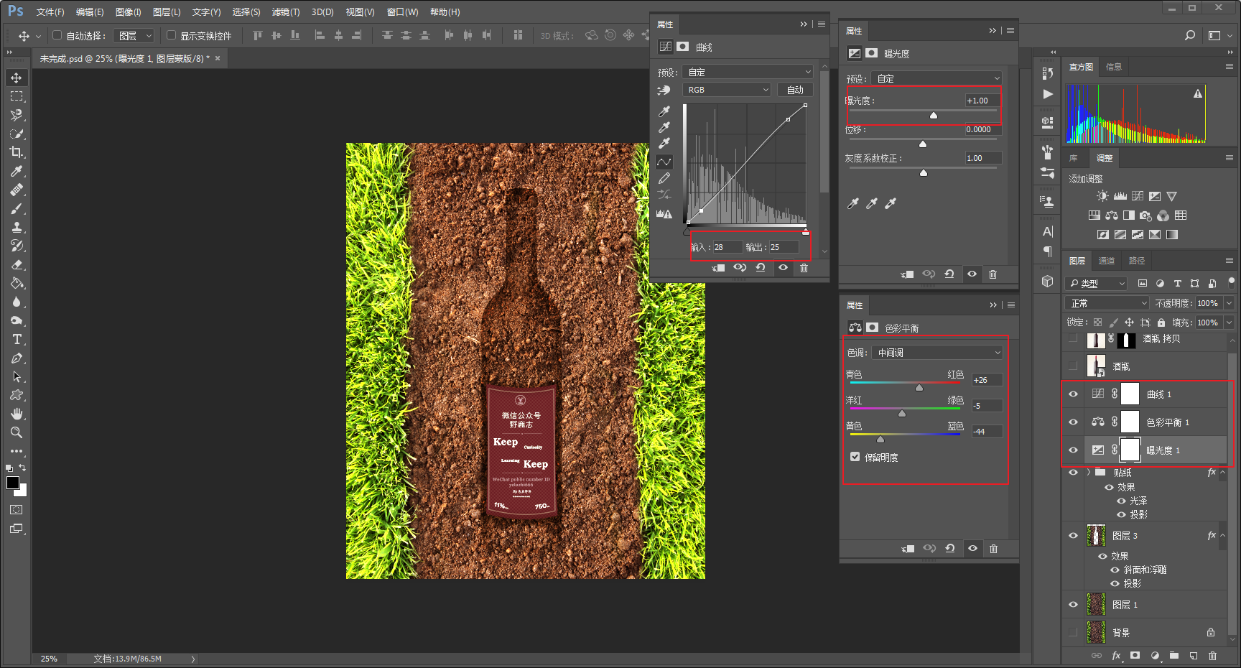Hide the 色彩平衡 1 layer
The image size is (1241, 668).
1073,422
